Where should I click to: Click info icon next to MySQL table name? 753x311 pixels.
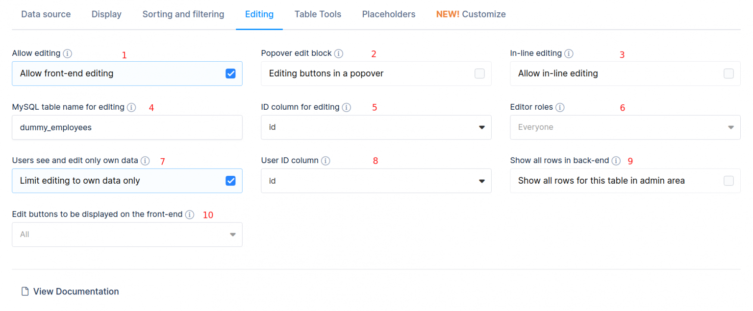[131, 107]
